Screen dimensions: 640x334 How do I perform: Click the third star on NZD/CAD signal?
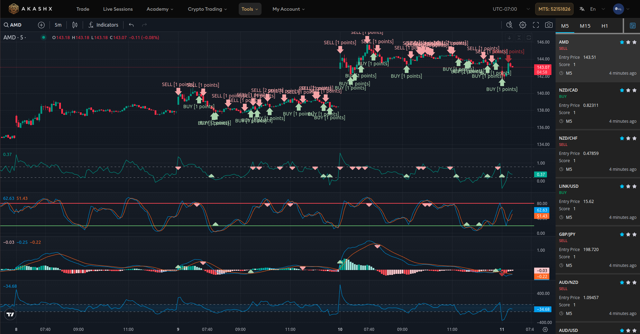tap(634, 90)
